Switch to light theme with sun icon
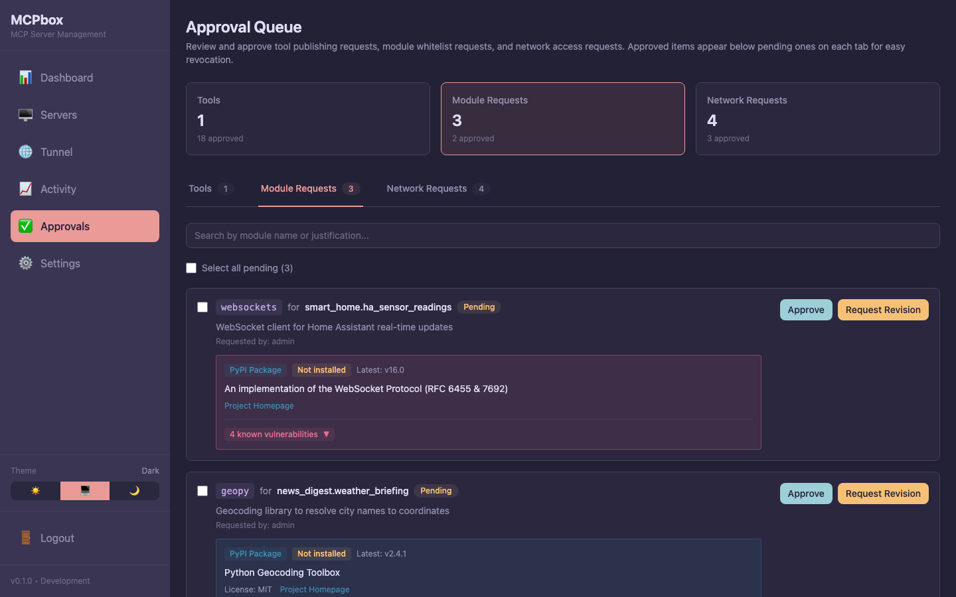Viewport: 956px width, 597px height. click(x=35, y=491)
